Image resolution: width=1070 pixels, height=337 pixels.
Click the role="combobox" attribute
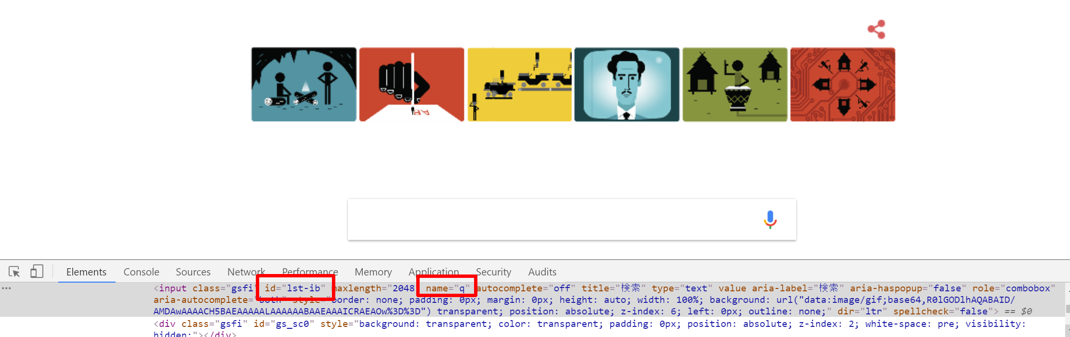pos(1014,288)
